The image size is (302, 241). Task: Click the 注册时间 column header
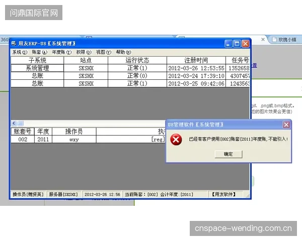pos(196,60)
